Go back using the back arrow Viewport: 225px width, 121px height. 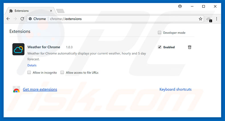click(8, 19)
